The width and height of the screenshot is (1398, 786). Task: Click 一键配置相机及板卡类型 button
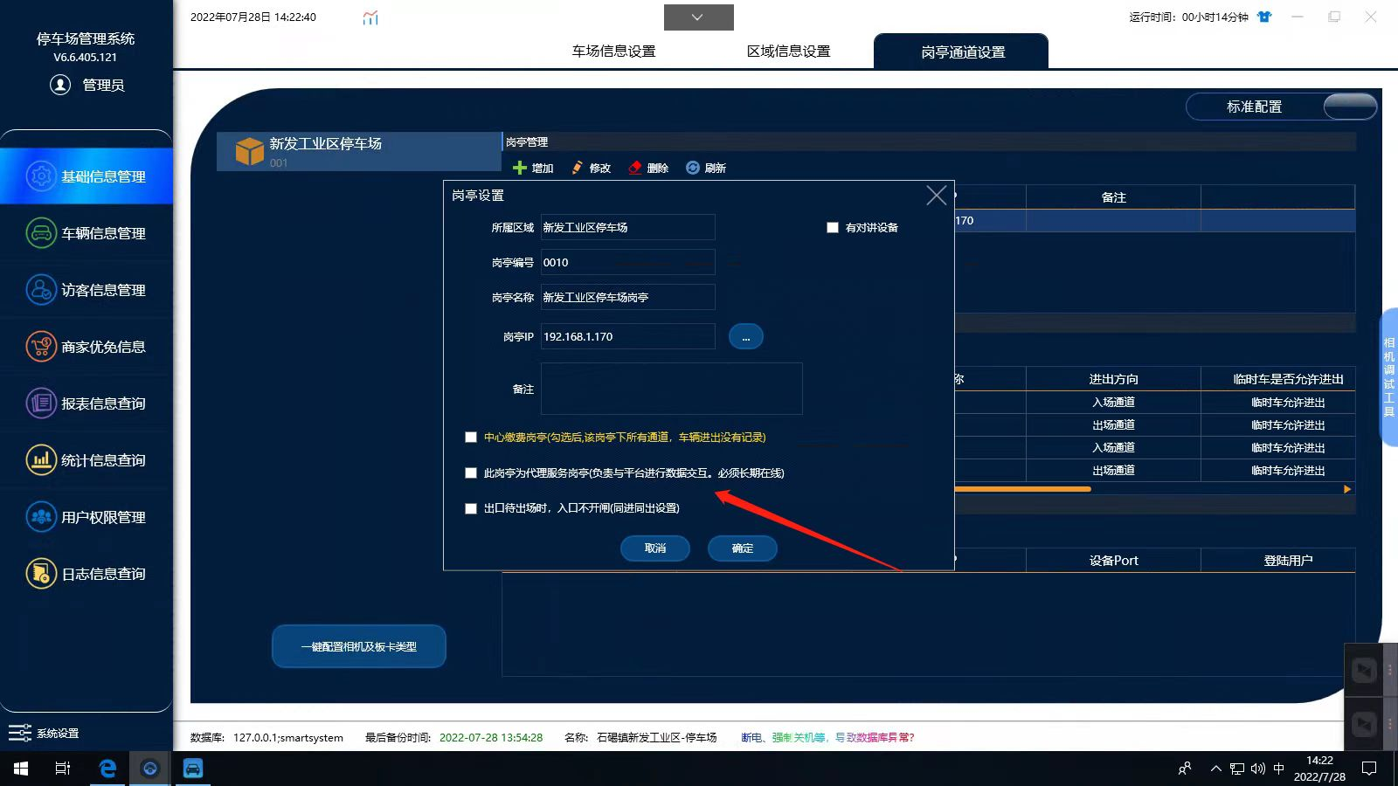pos(359,646)
